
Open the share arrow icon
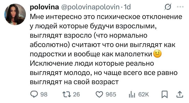[x=180, y=94]
